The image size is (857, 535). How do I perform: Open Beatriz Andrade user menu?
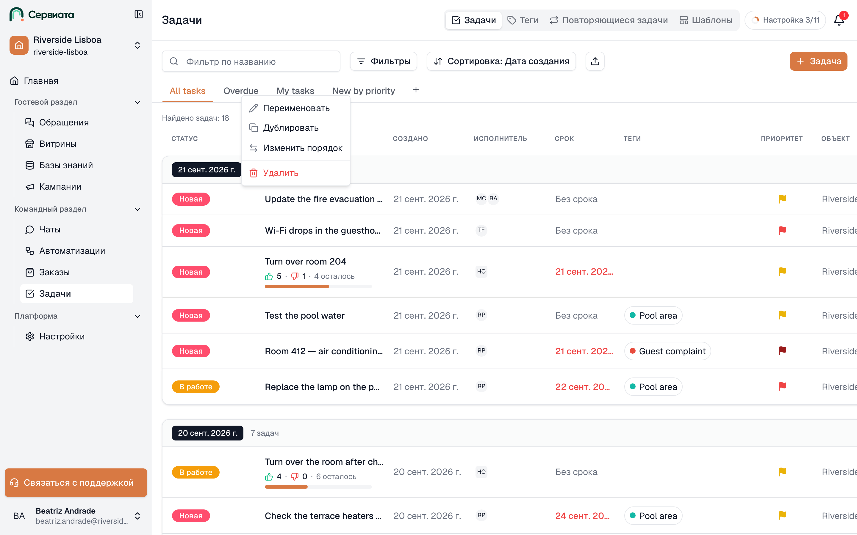(x=76, y=516)
